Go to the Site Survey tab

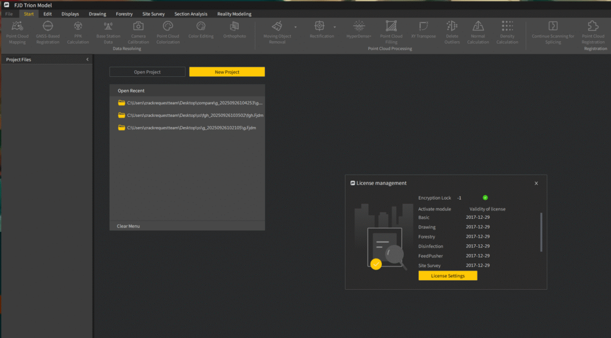point(153,14)
